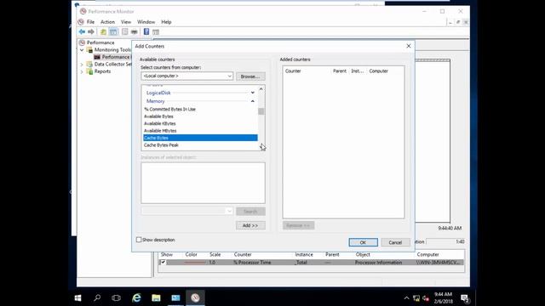The width and height of the screenshot is (545, 306).
Task: Collapse the Memory counter group
Action: (x=252, y=101)
